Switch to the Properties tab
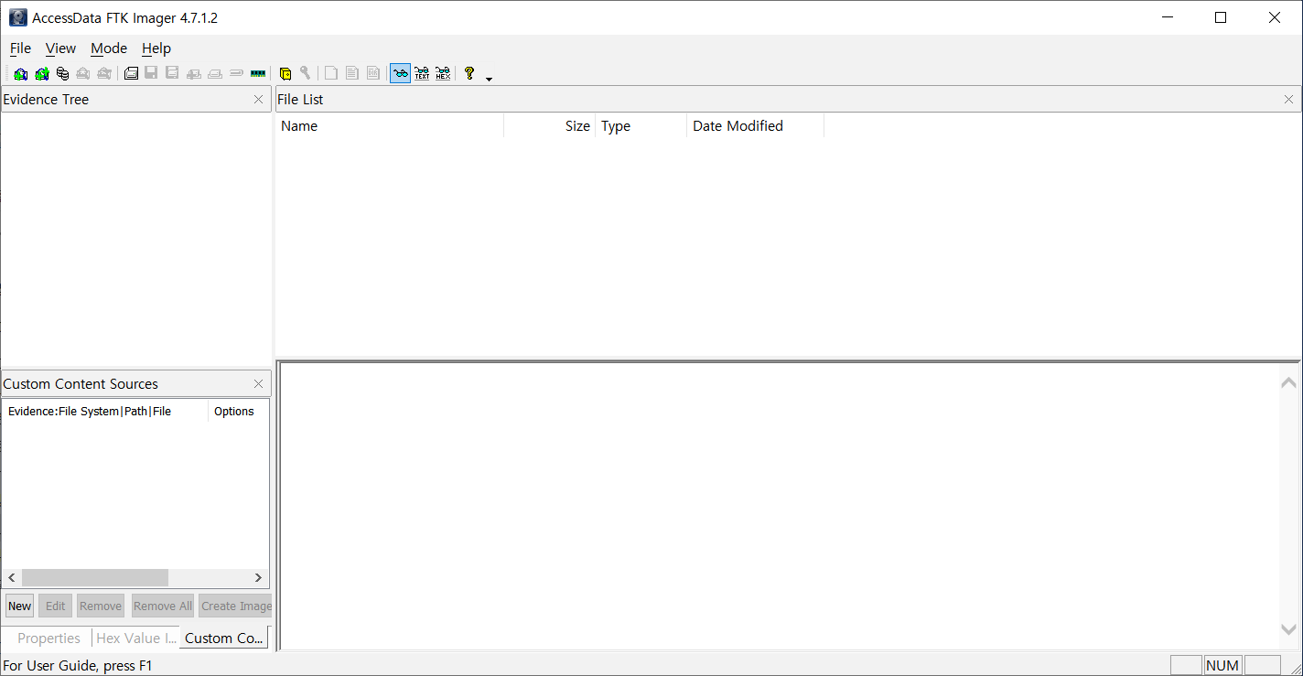Screen dimensions: 1303x676 click(48, 638)
